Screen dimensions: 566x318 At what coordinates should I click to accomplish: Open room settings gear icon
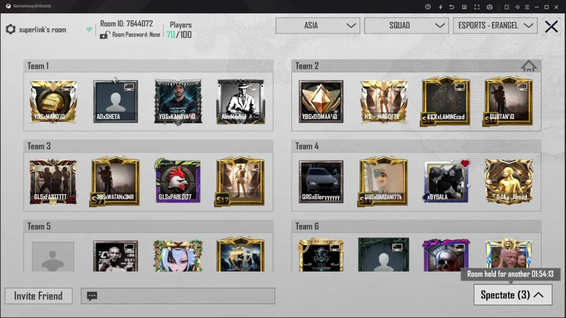pos(11,30)
